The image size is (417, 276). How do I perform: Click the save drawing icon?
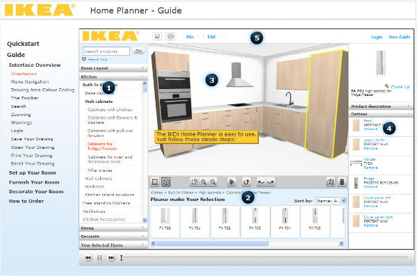[x=157, y=36]
